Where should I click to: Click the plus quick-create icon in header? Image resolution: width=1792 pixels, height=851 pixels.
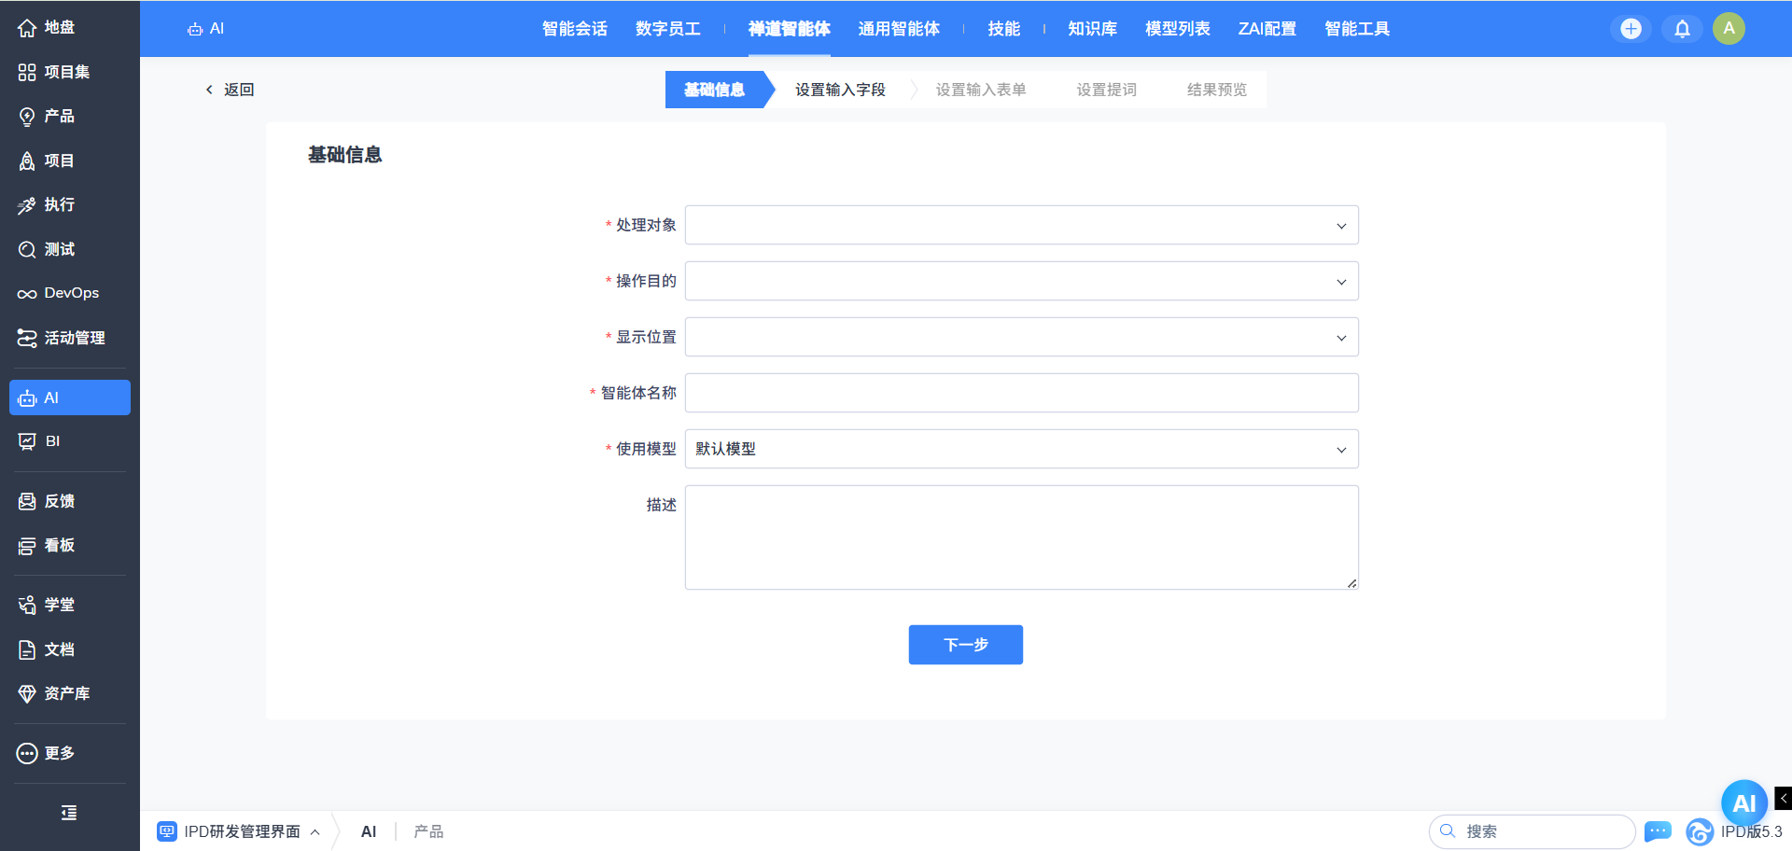click(x=1631, y=29)
